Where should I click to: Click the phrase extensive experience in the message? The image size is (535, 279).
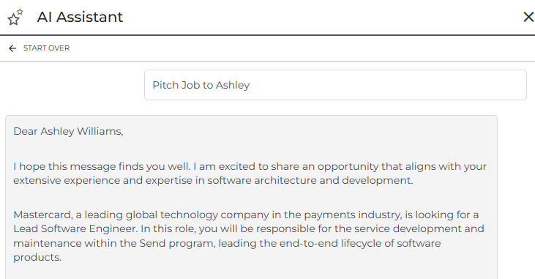67,180
